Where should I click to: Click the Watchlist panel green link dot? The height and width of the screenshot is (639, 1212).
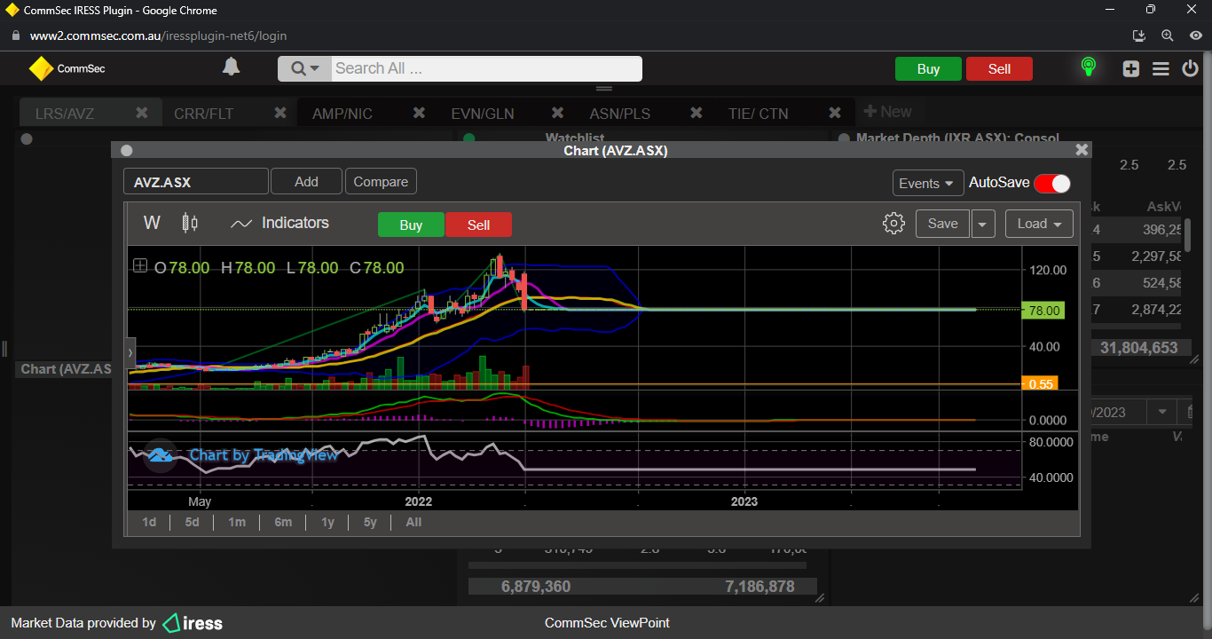(x=469, y=138)
